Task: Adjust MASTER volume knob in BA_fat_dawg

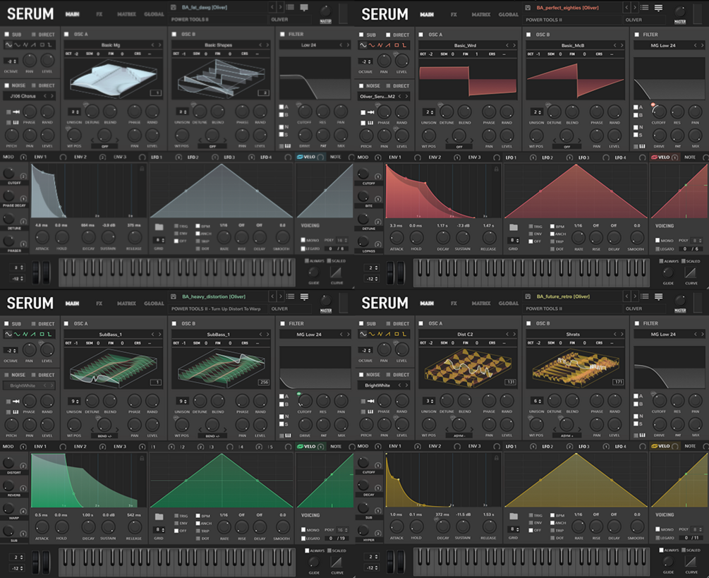Action: 325,11
